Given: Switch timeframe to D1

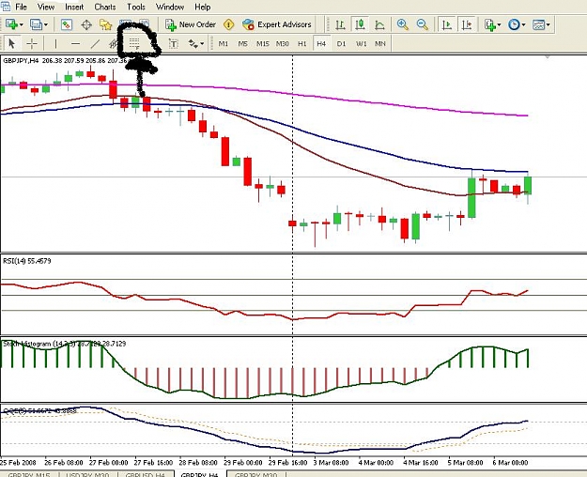Looking at the screenshot, I should pos(341,44).
